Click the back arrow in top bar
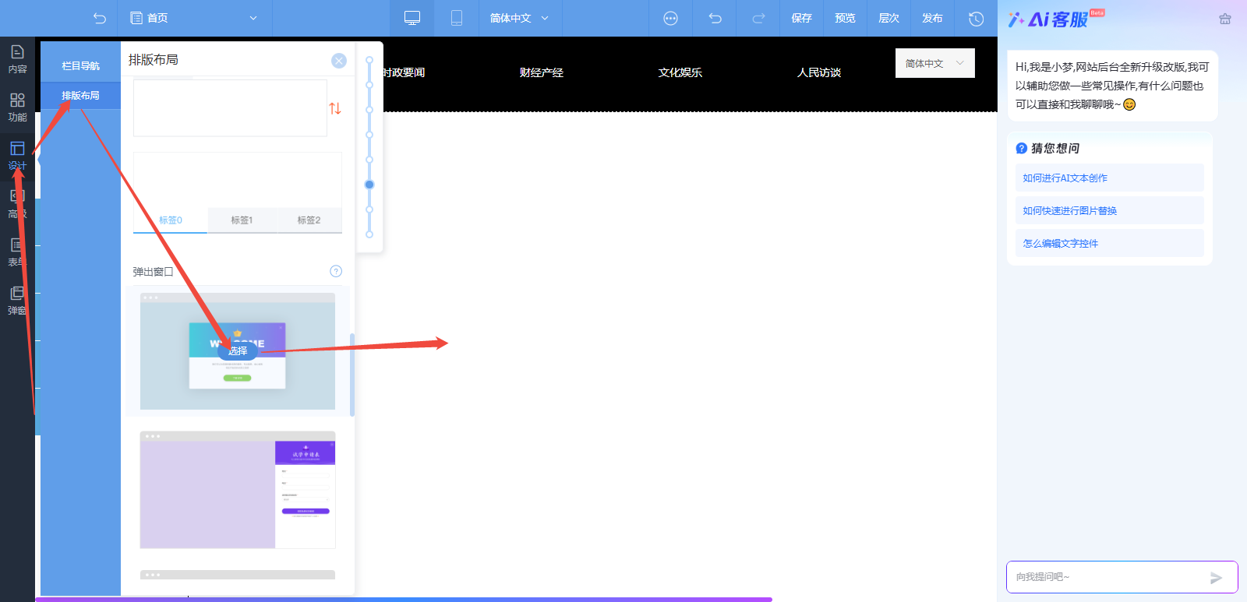This screenshot has width=1247, height=602. point(99,18)
